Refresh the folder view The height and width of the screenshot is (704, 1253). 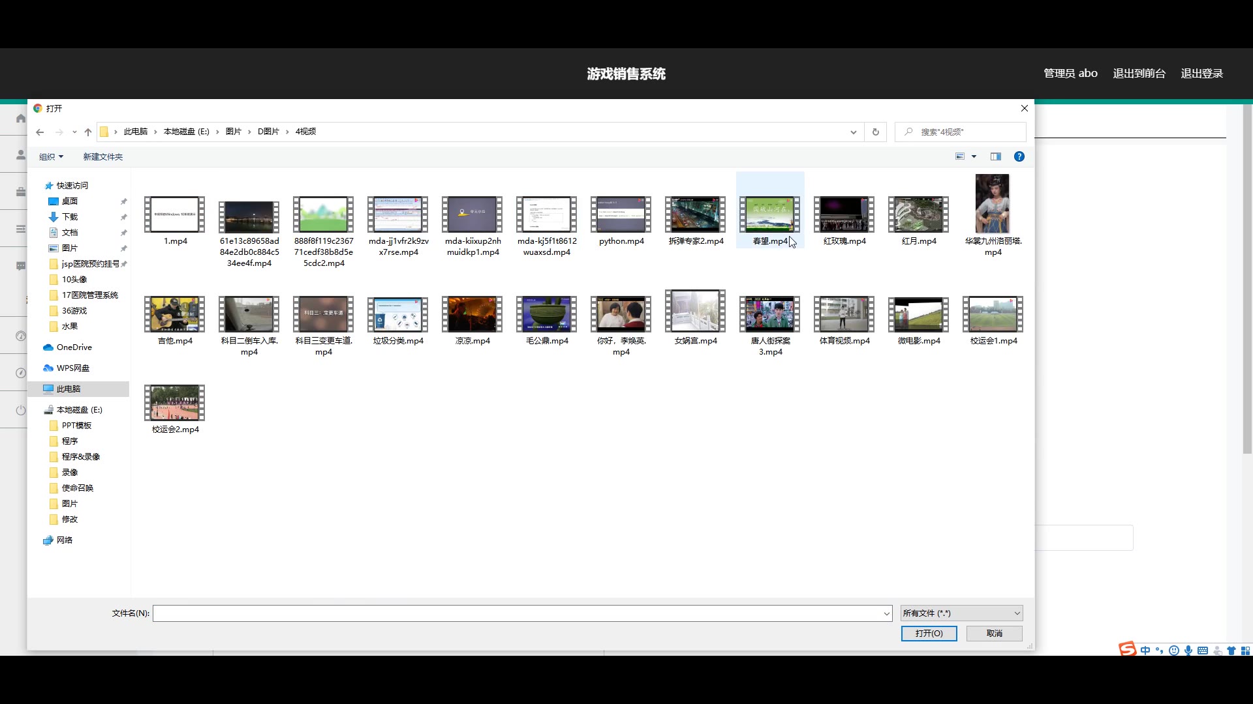click(876, 132)
